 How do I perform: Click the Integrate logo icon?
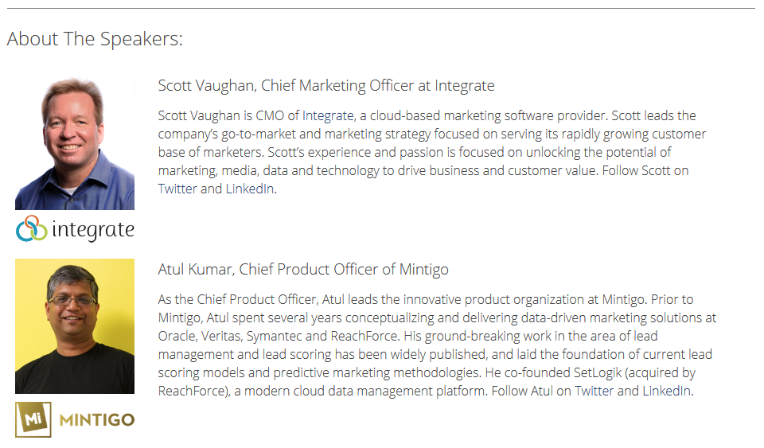[x=32, y=229]
